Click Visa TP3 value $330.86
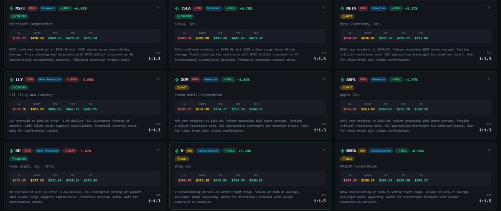The width and height of the screenshot is (501, 211). [x=256, y=181]
